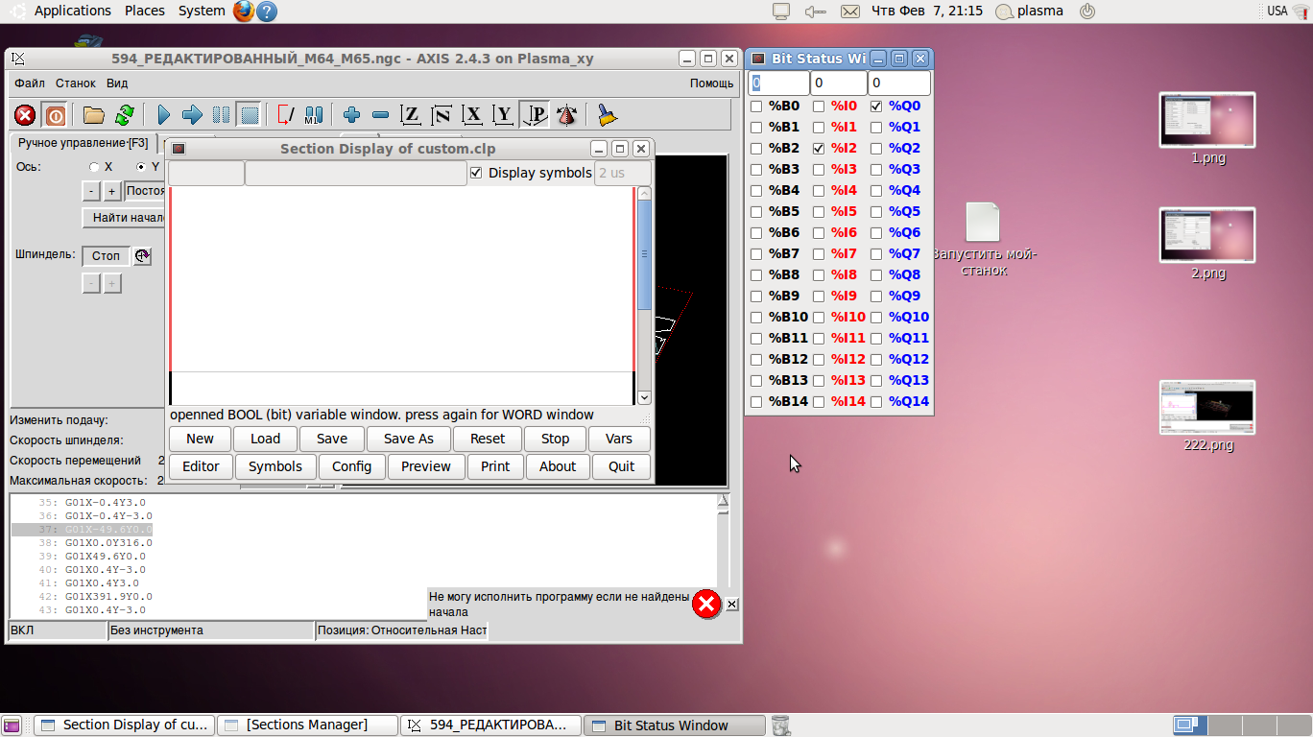Open the 1.png desktop thumbnail

tap(1207, 121)
